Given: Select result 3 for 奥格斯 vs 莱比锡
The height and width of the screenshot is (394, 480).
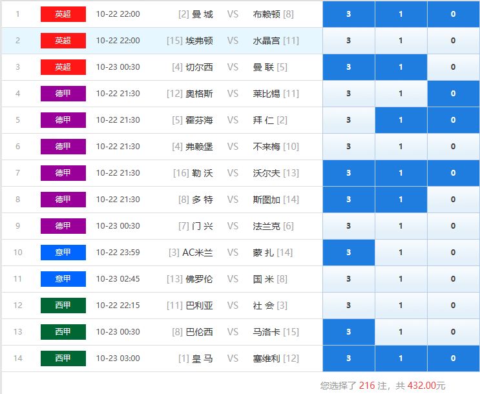Looking at the screenshot, I should click(349, 94).
